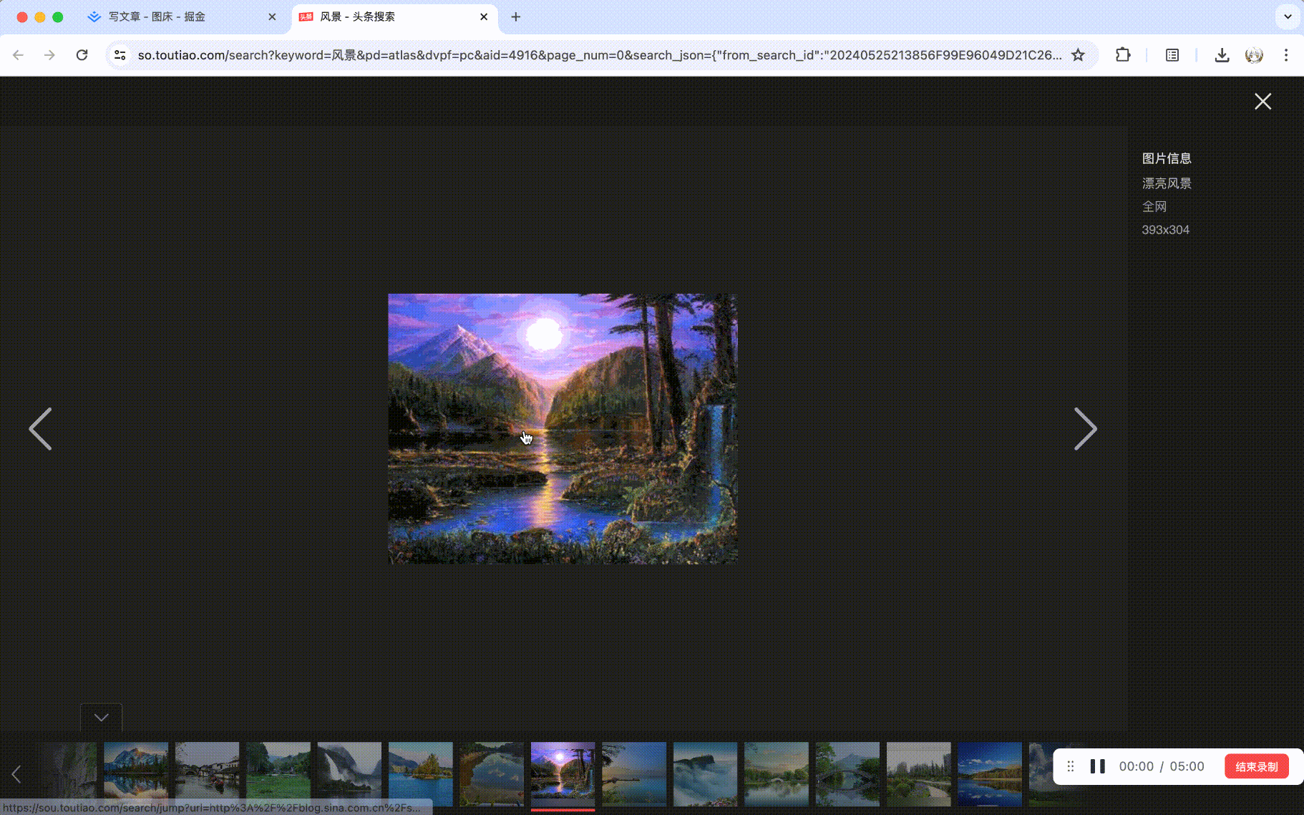Select the hazy lake with pier thumbnail
The width and height of the screenshot is (1304, 815).
point(635,774)
